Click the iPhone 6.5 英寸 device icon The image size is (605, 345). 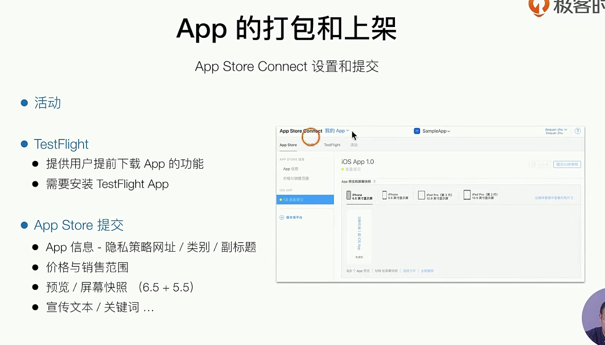349,196
